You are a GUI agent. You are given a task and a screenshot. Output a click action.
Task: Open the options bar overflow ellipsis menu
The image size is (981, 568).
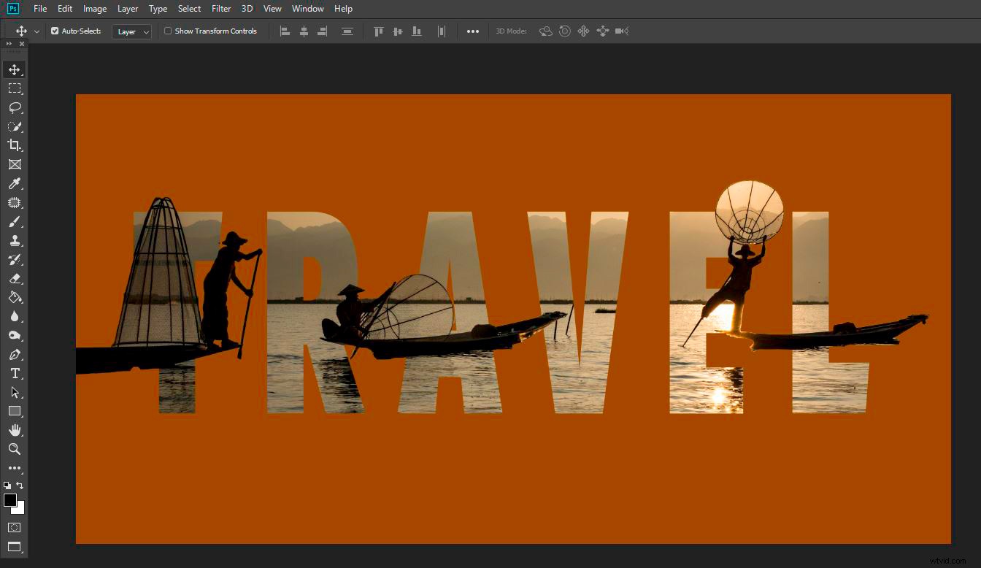(473, 31)
